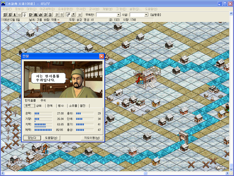Click the 두령: 송강 status entry
Image resolution: width=234 pixels, height=176 pixels.
click(x=75, y=20)
